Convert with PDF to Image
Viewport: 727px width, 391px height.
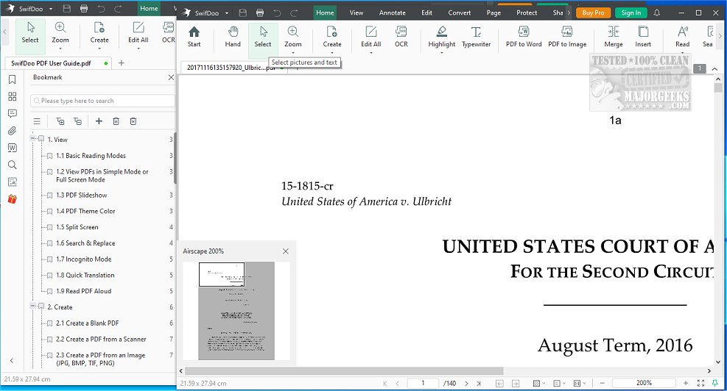(x=567, y=37)
